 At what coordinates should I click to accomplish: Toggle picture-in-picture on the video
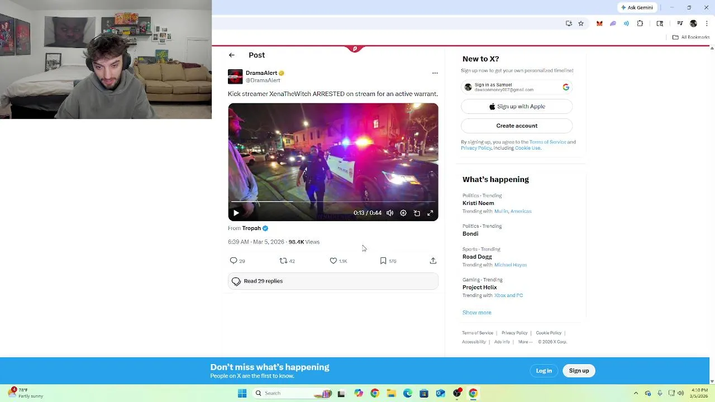point(417,213)
